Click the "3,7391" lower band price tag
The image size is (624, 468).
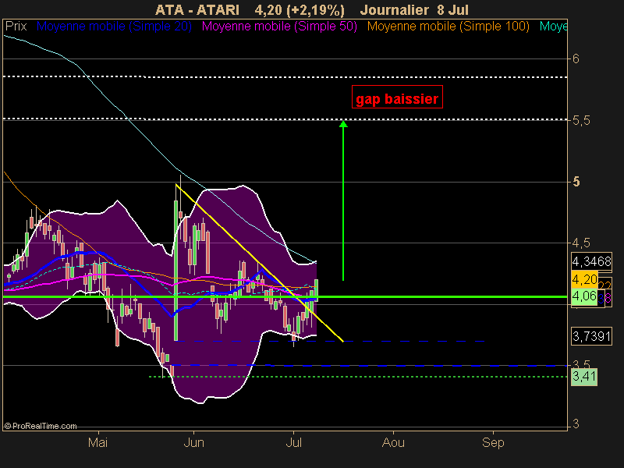pos(591,337)
